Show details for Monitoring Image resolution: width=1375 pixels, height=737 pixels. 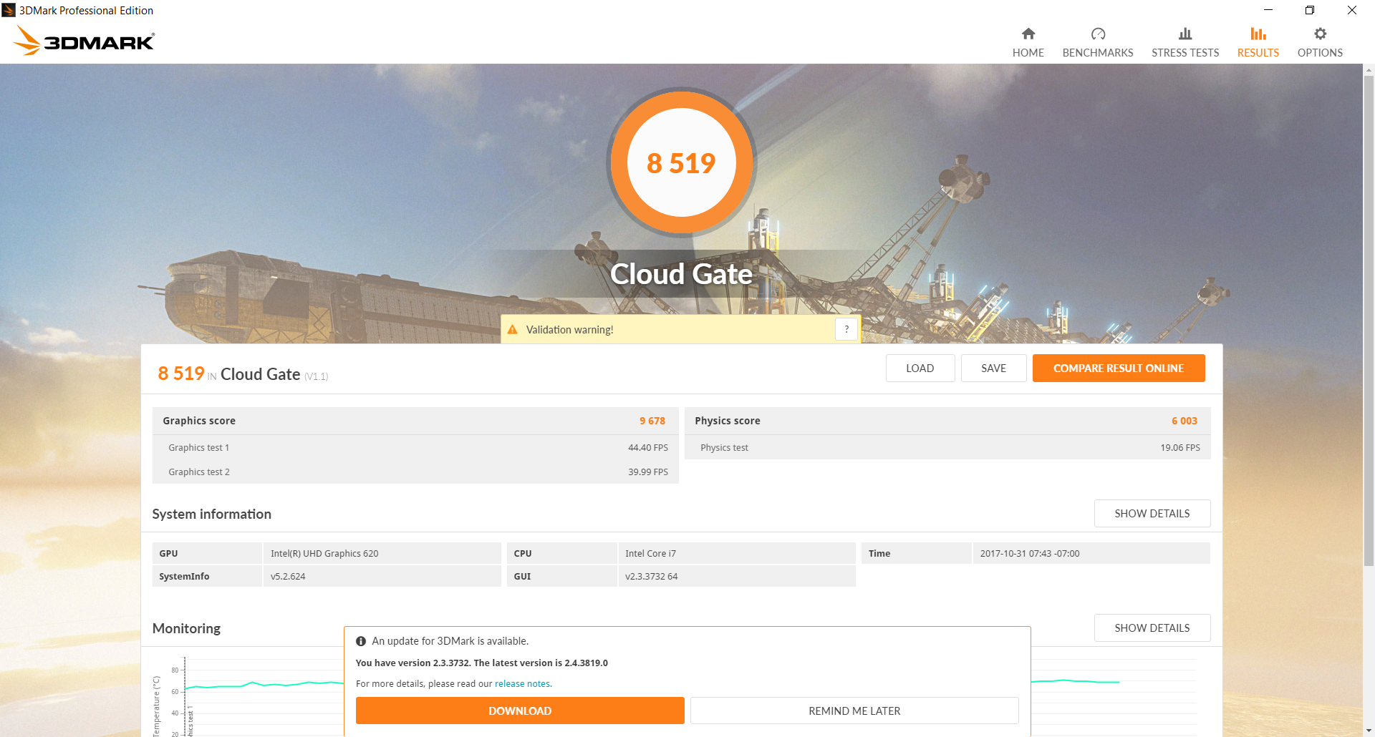1152,628
